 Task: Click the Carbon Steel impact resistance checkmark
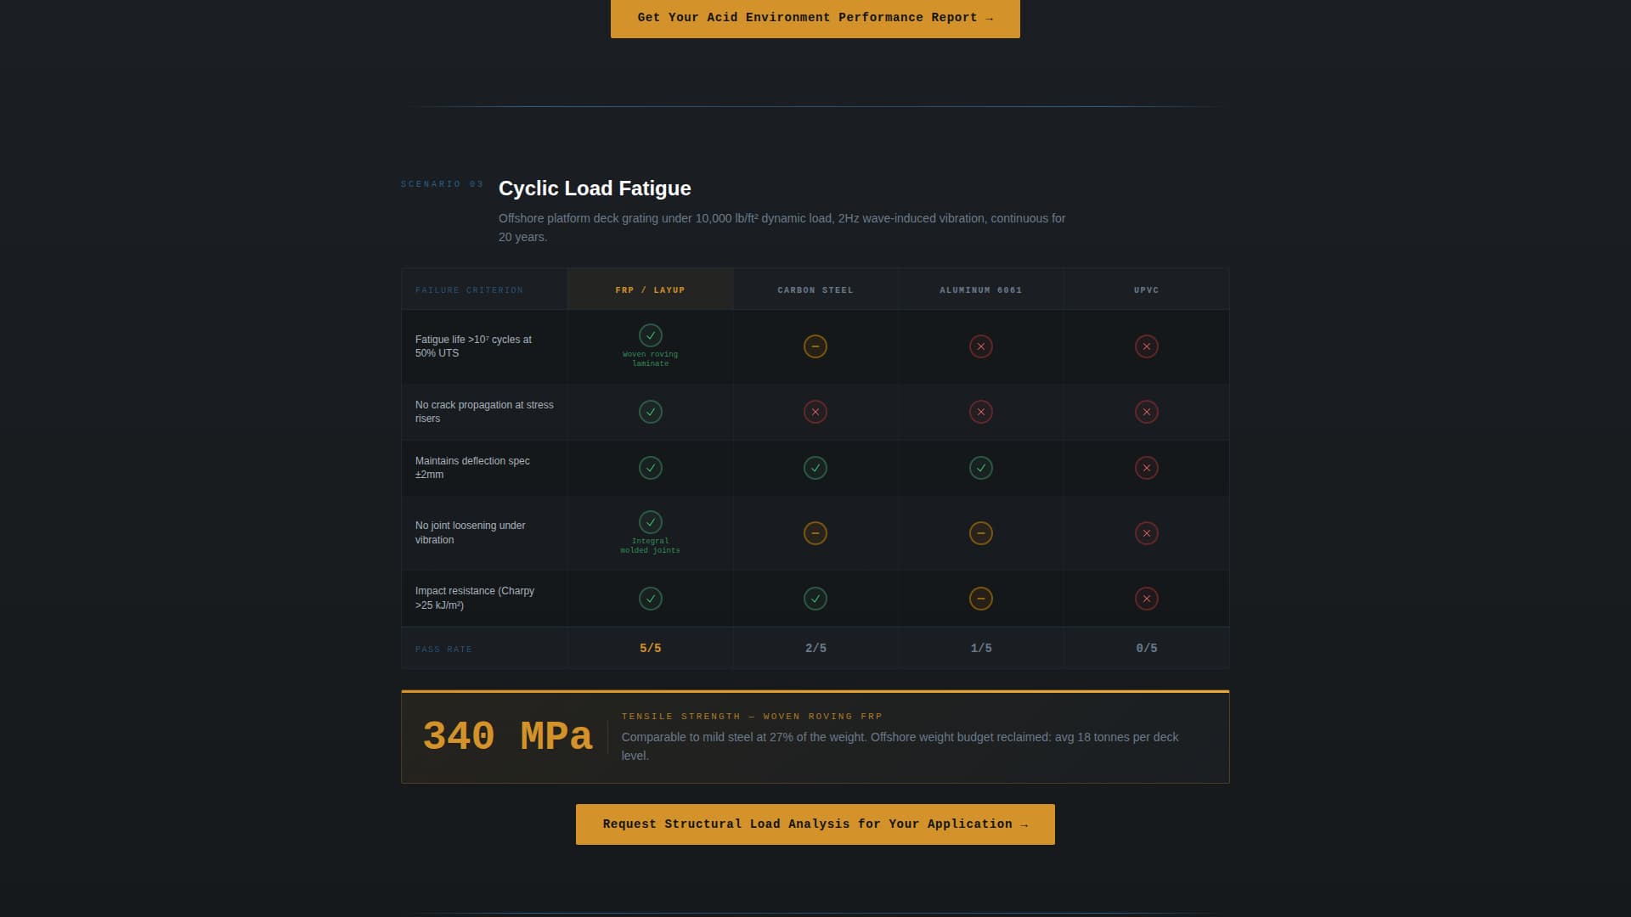pyautogui.click(x=815, y=599)
